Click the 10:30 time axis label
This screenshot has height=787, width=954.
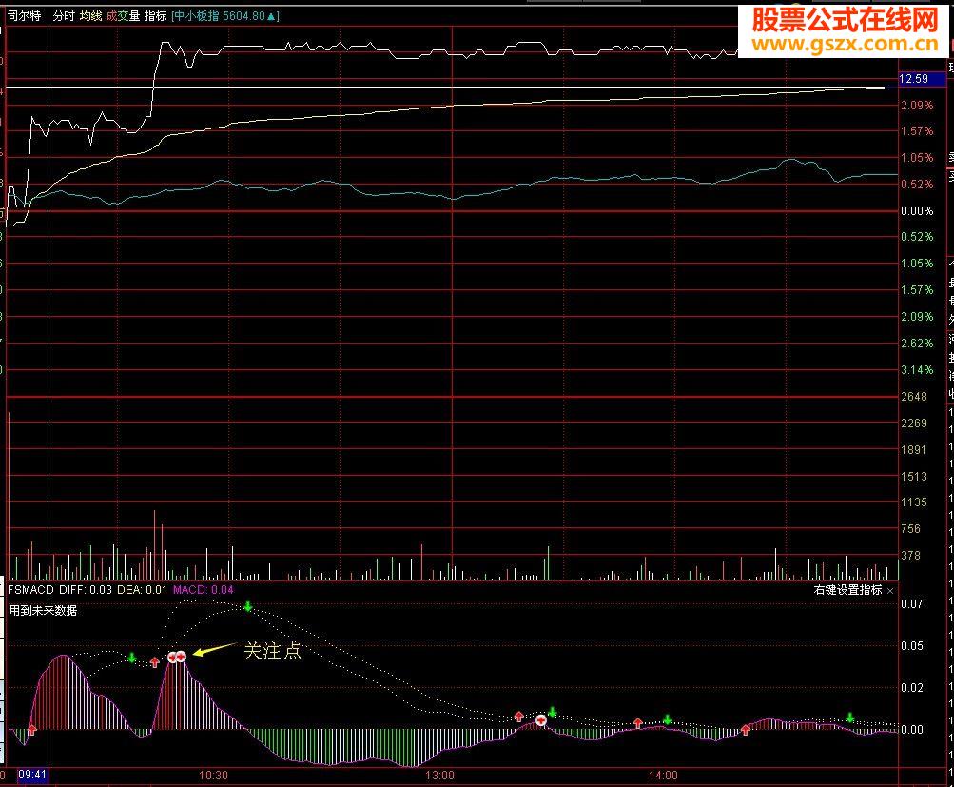214,776
